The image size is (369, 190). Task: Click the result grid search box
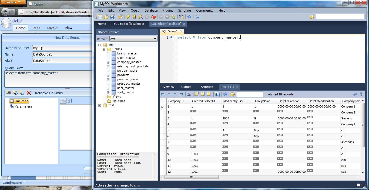coord(250,94)
